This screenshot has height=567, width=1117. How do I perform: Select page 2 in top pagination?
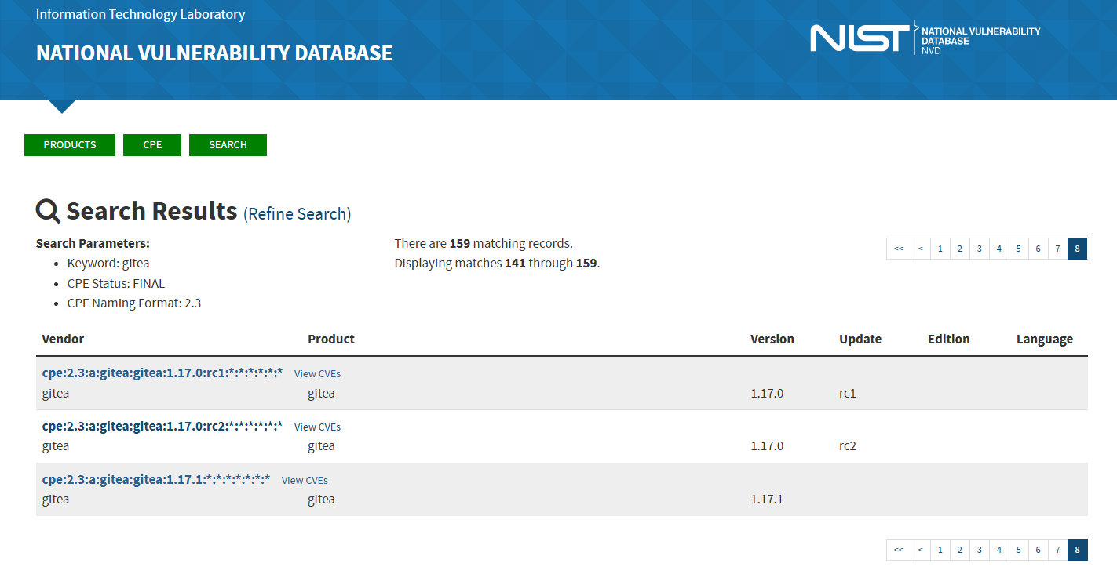click(x=960, y=249)
